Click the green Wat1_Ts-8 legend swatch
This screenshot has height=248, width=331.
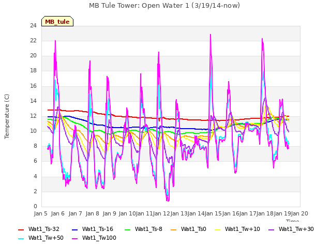click(128, 229)
